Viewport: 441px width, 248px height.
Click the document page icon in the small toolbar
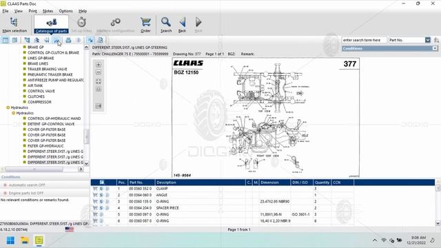(x=101, y=40)
